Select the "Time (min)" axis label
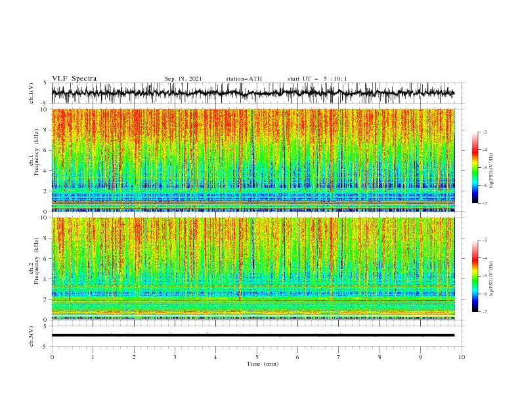 (x=263, y=364)
